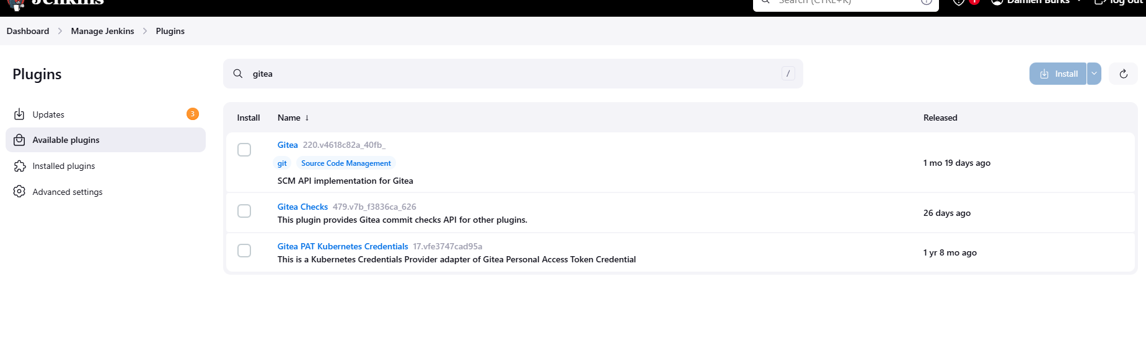Expand the Manage Jenkins breadcrumb chevron
Screen dimensions: 1146x344
point(145,31)
